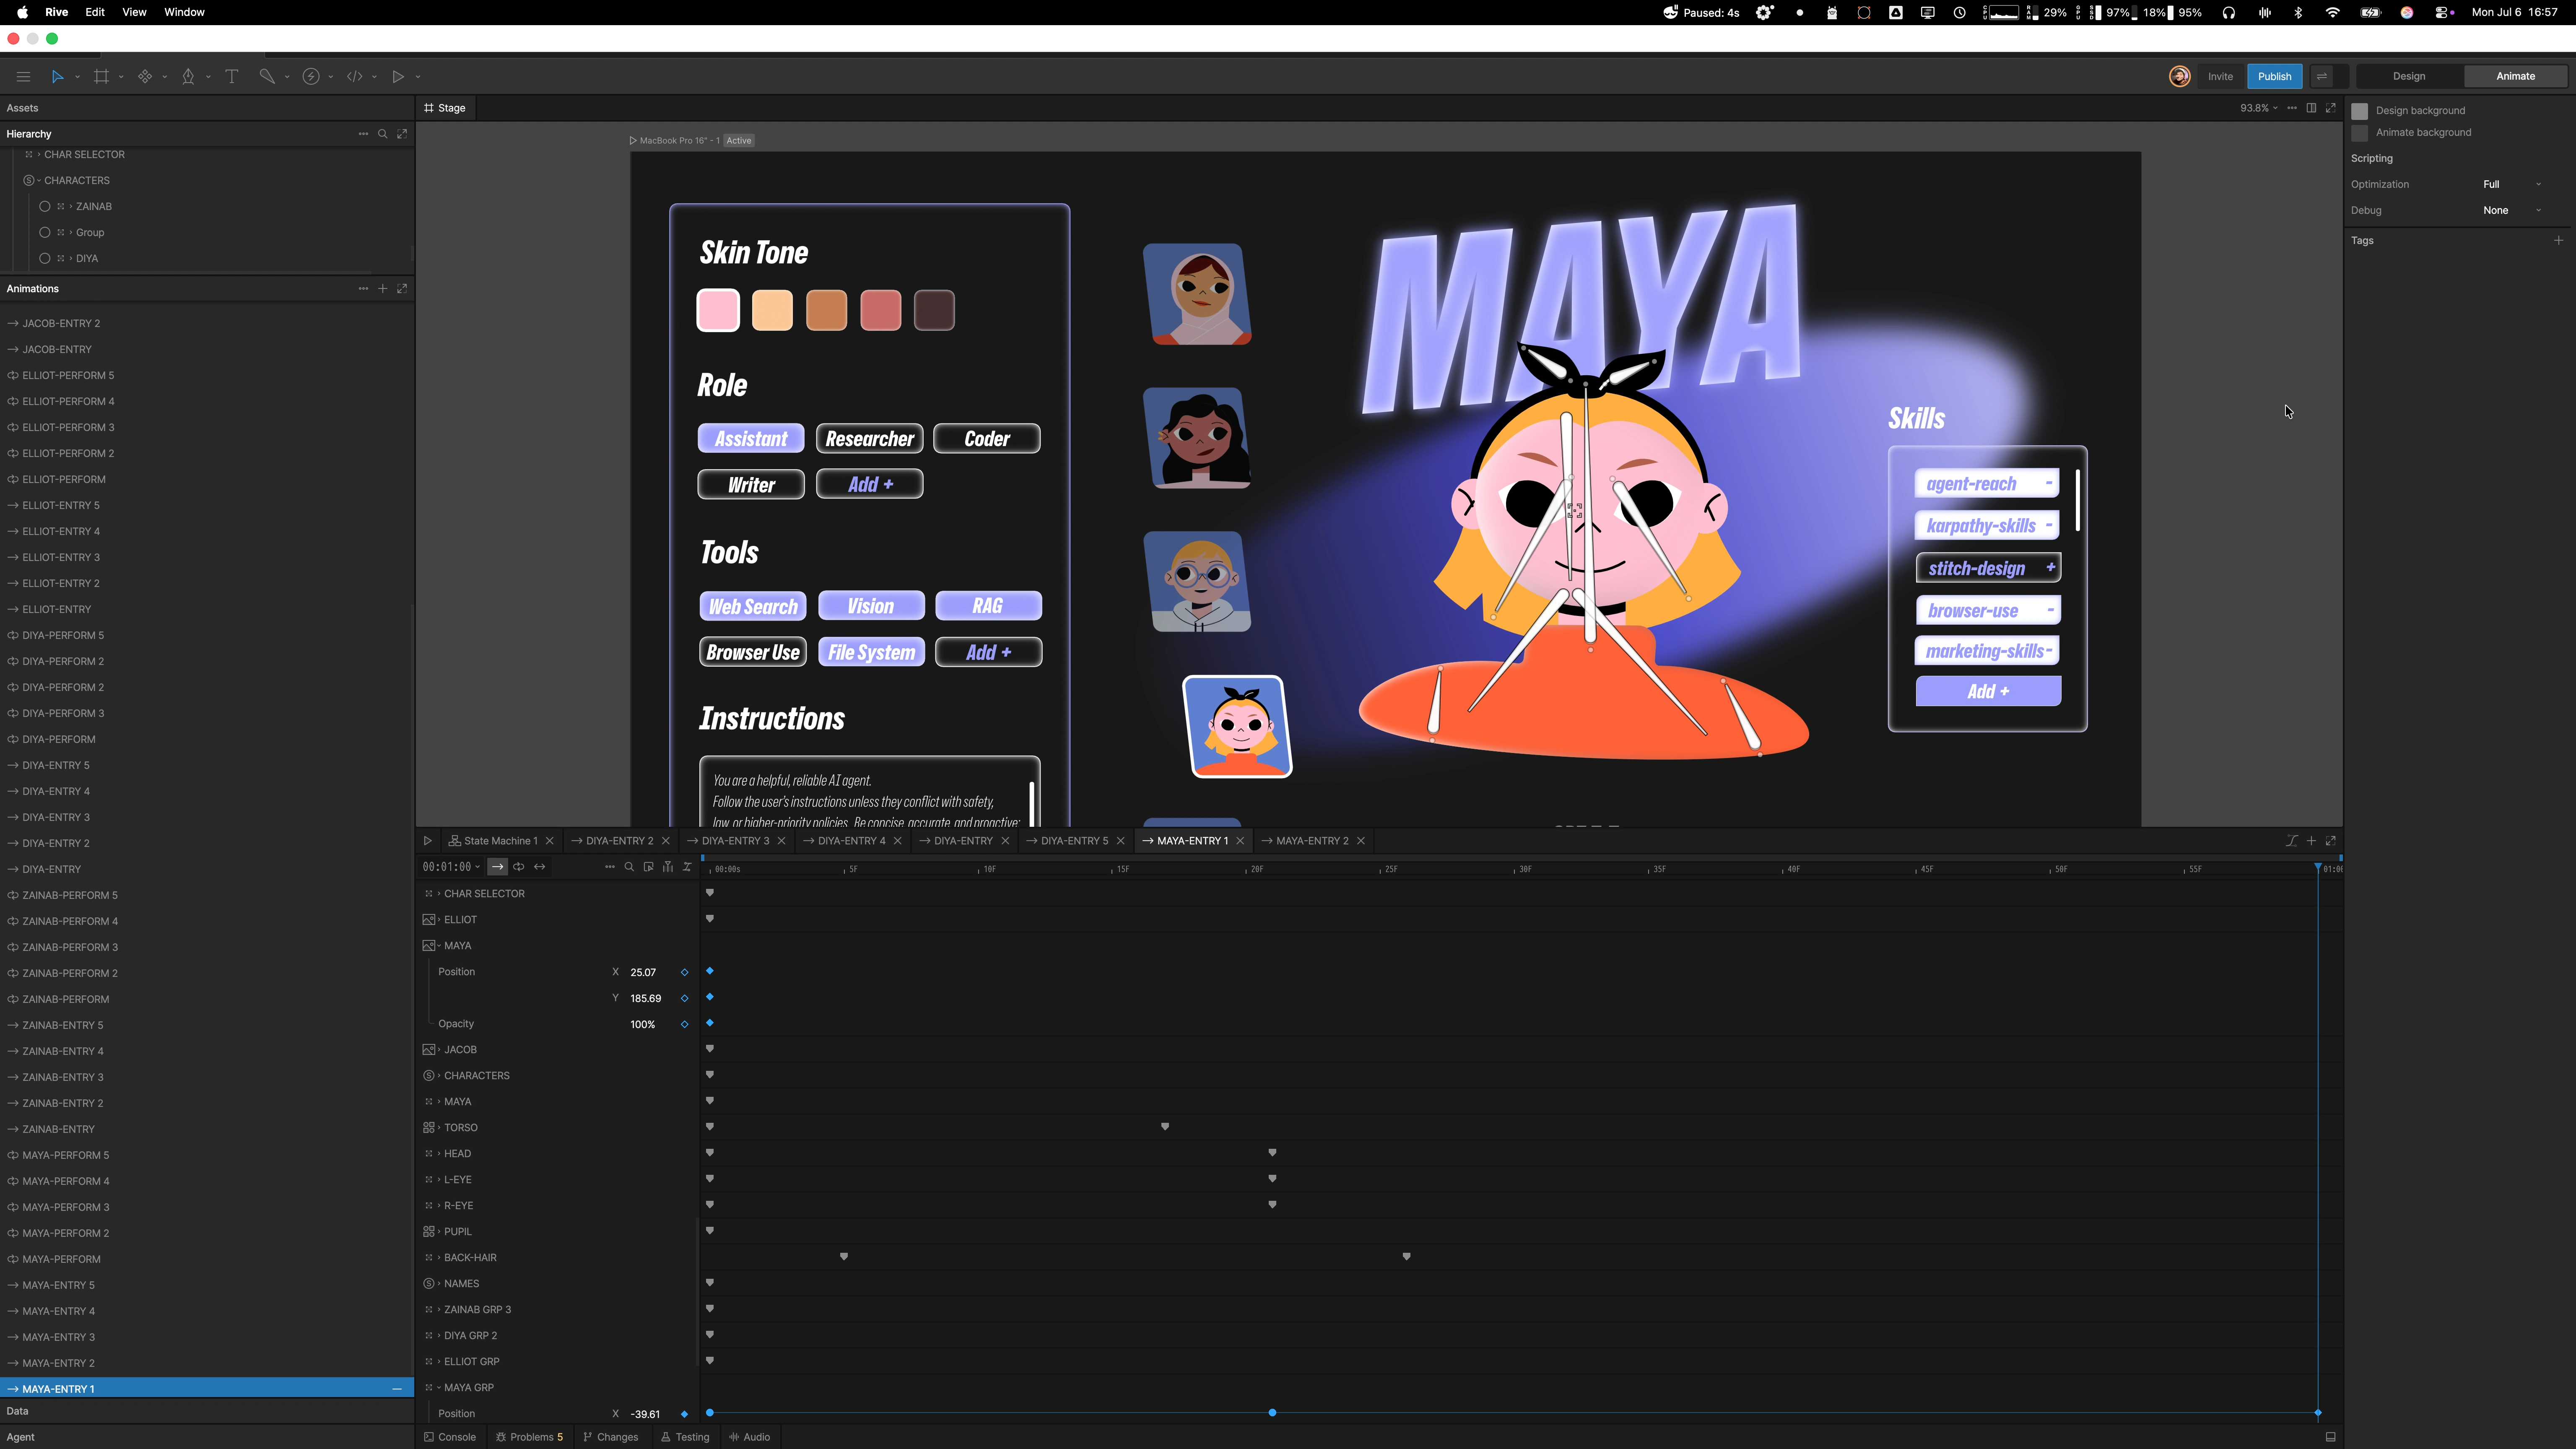Open the Audio panel in bottom bar
This screenshot has width=2576, height=1449.
750,1437
